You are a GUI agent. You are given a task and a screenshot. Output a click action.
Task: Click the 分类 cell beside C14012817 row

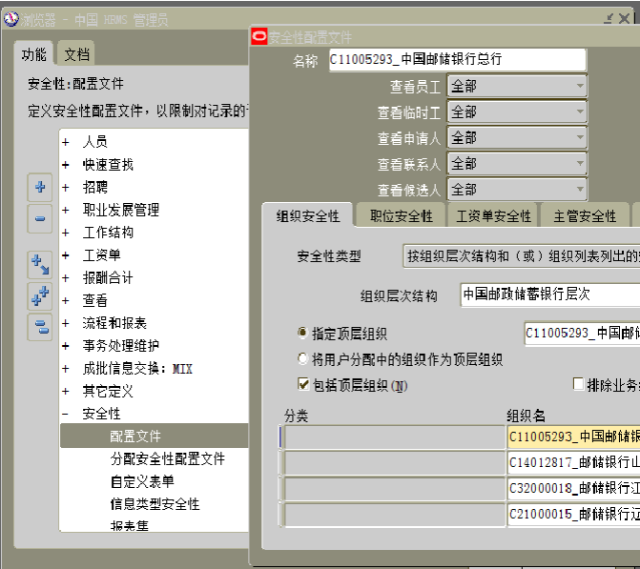(395, 462)
